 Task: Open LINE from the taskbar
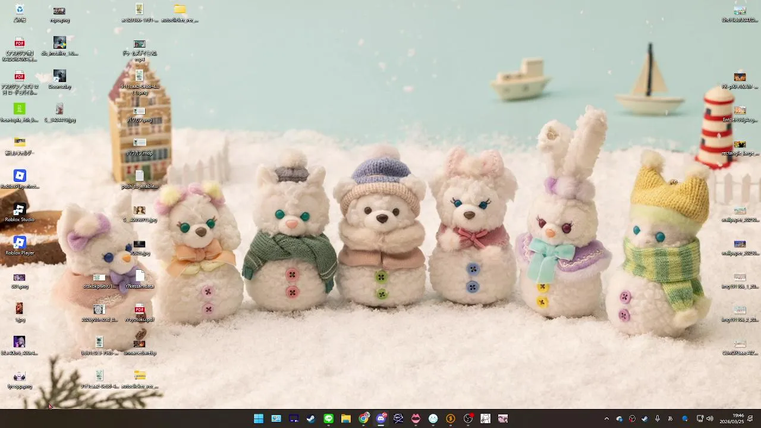pos(328,418)
